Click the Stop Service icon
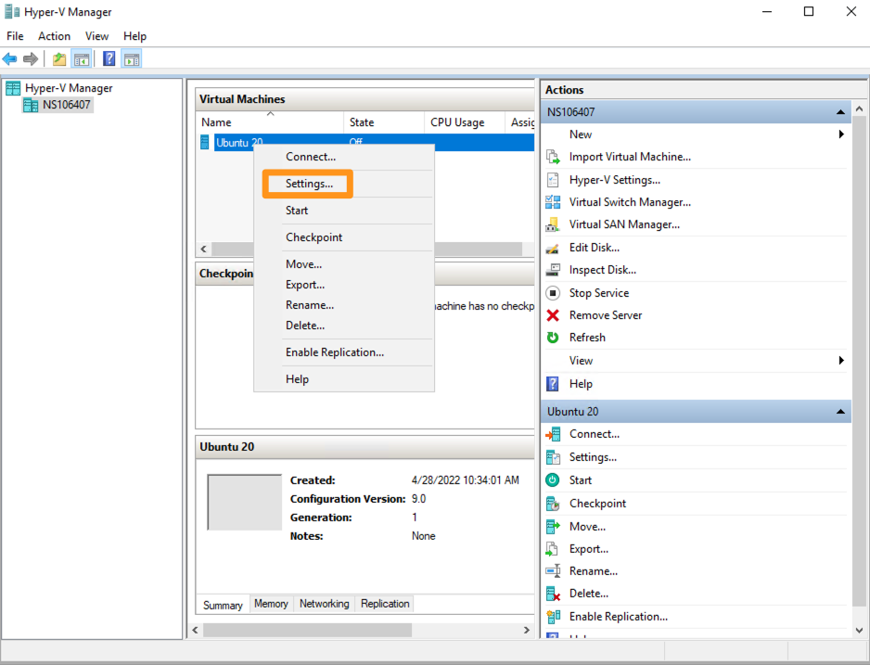This screenshot has width=870, height=665. pos(553,293)
